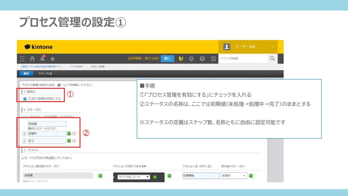Click the 実行後のステータス column header
The height and width of the screenshot is (196, 348).
tap(232, 166)
